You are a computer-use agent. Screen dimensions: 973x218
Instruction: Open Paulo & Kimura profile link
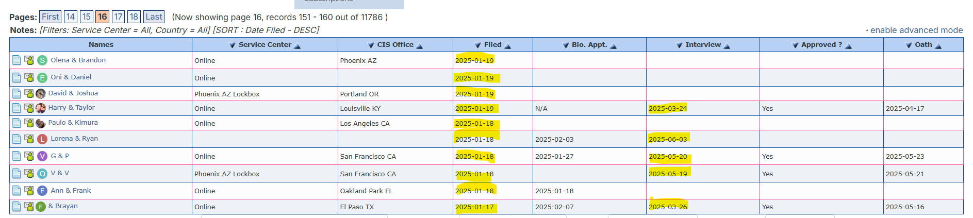73,123
